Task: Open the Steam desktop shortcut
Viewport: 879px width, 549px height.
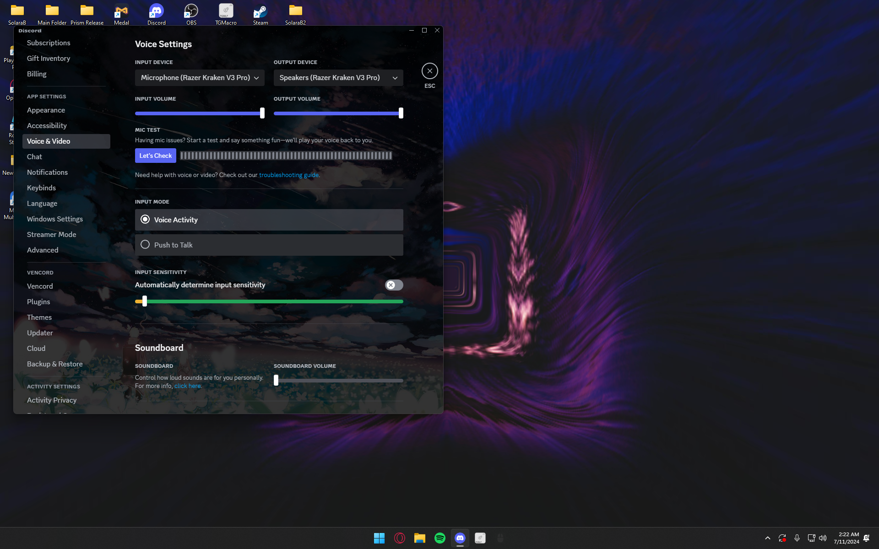Action: (260, 11)
